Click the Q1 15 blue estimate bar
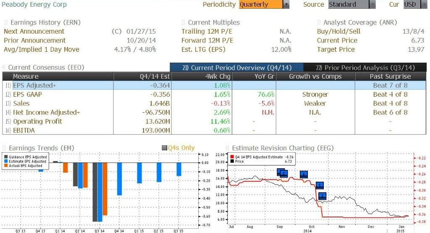This screenshot has height=233, width=430. click(x=139, y=173)
